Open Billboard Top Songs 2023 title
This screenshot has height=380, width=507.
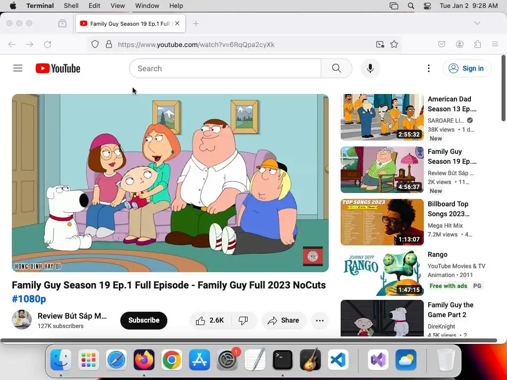click(x=449, y=209)
